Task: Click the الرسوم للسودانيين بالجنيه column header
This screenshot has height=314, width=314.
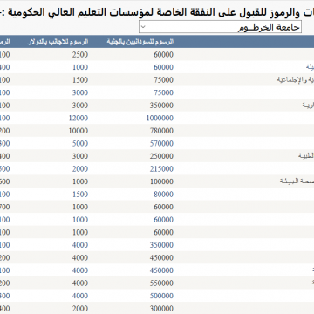Action: [x=140, y=42]
